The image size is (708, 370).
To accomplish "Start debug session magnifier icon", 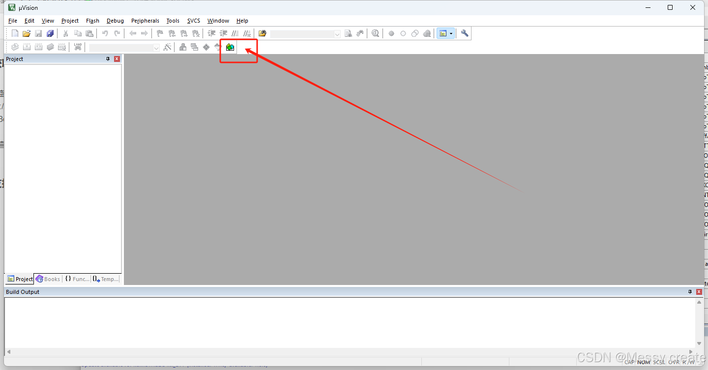I will (376, 33).
